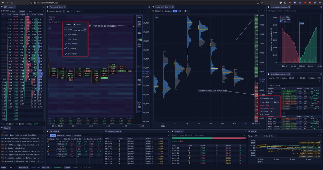The image size is (323, 170).
Task: Click the Heatmap label in Footprint Chart
Action: (52, 17)
